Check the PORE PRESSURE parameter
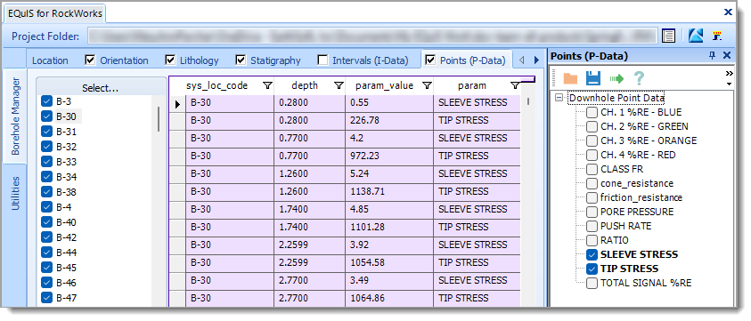The width and height of the screenshot is (751, 321). tap(592, 212)
